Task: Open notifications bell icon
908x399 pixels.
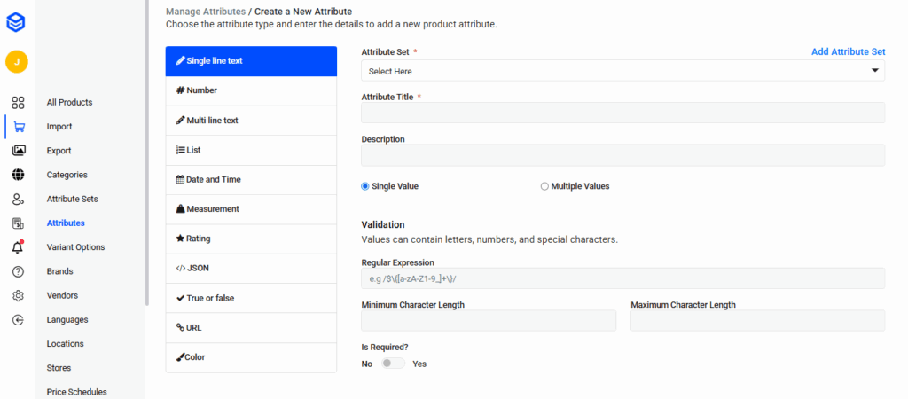Action: pos(18,247)
